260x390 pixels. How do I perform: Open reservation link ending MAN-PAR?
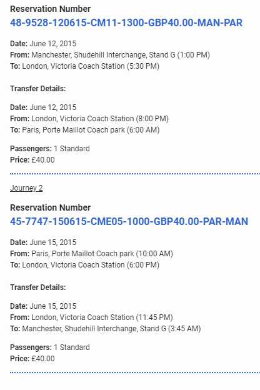[126, 23]
